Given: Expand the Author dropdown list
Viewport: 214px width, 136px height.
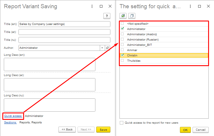Looking at the screenshot, I should tap(102, 48).
